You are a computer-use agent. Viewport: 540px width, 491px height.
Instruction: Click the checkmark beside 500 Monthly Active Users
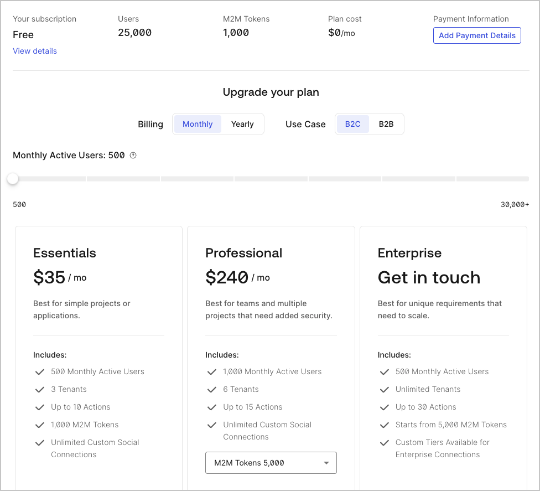pyautogui.click(x=39, y=371)
